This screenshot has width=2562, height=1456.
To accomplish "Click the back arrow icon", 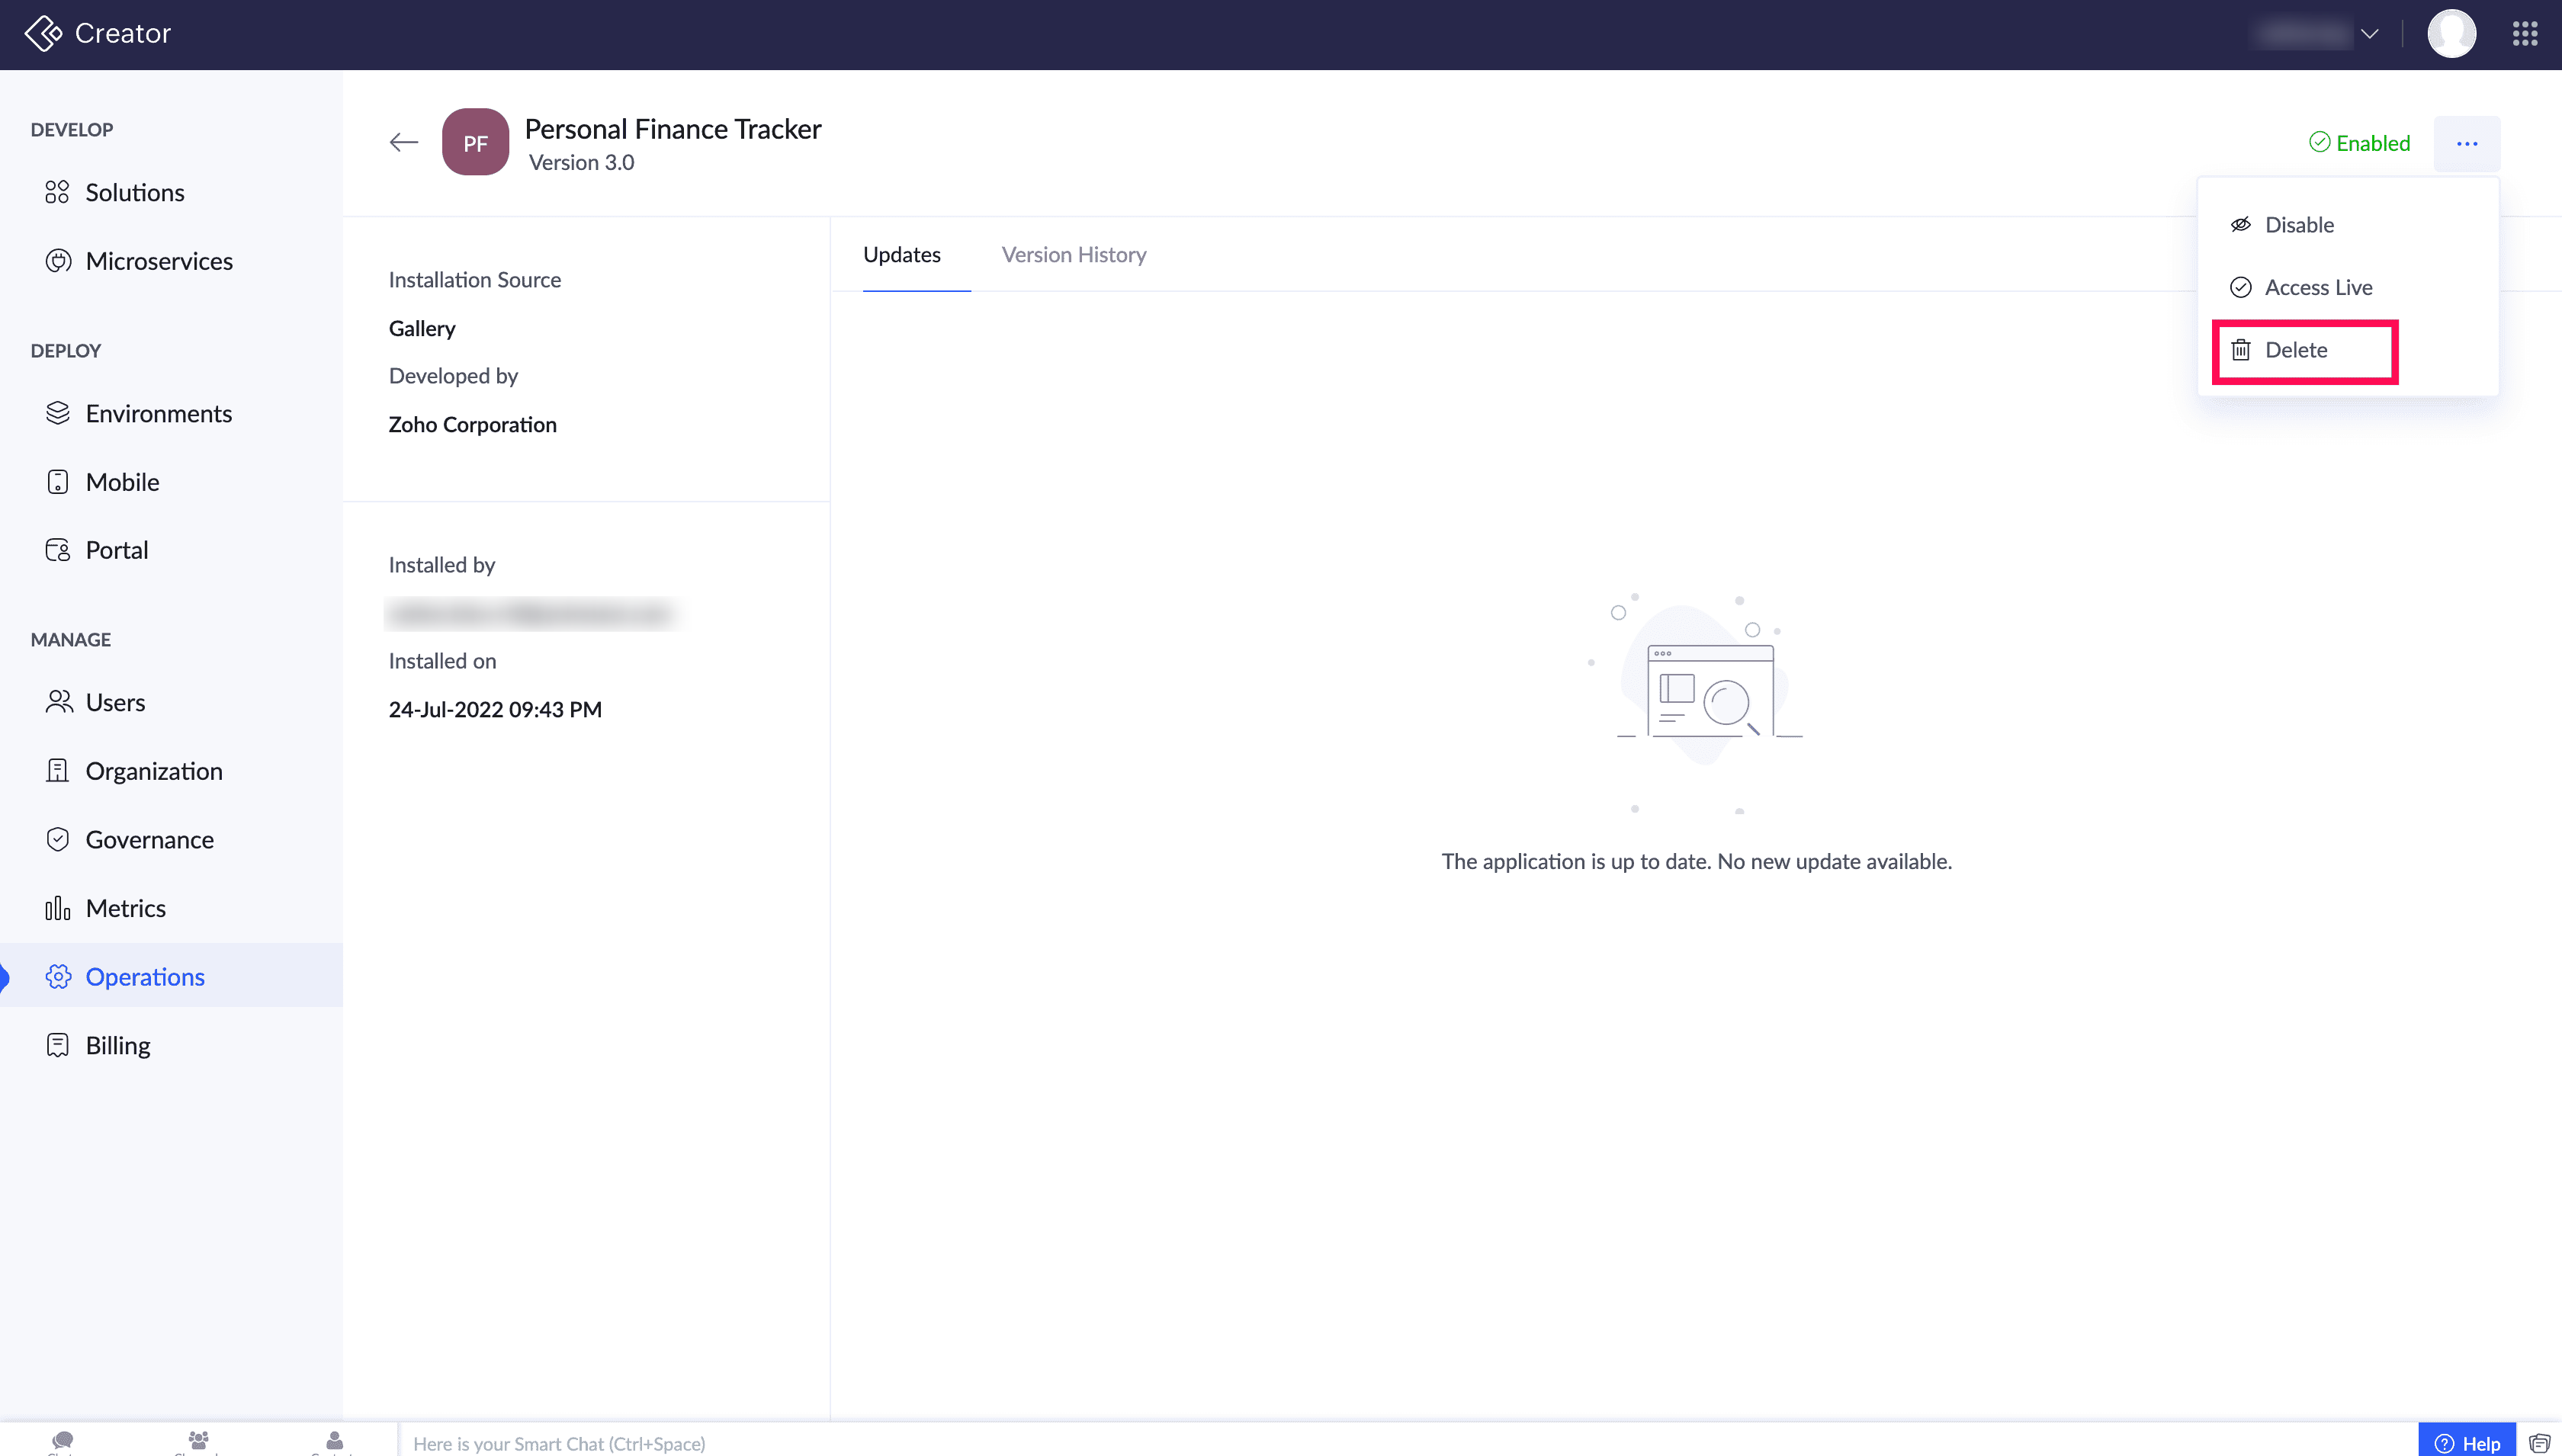I will point(403,142).
